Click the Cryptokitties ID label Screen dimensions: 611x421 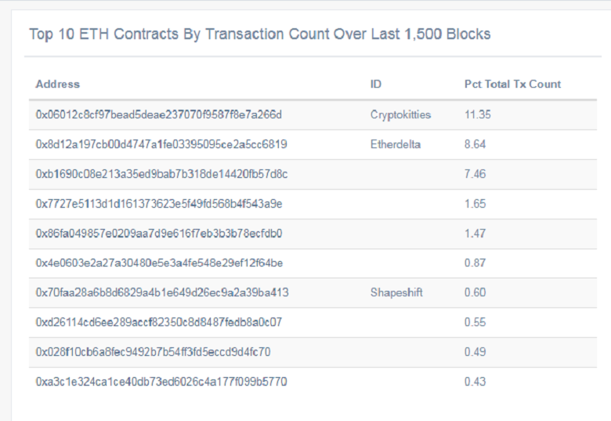tap(400, 115)
